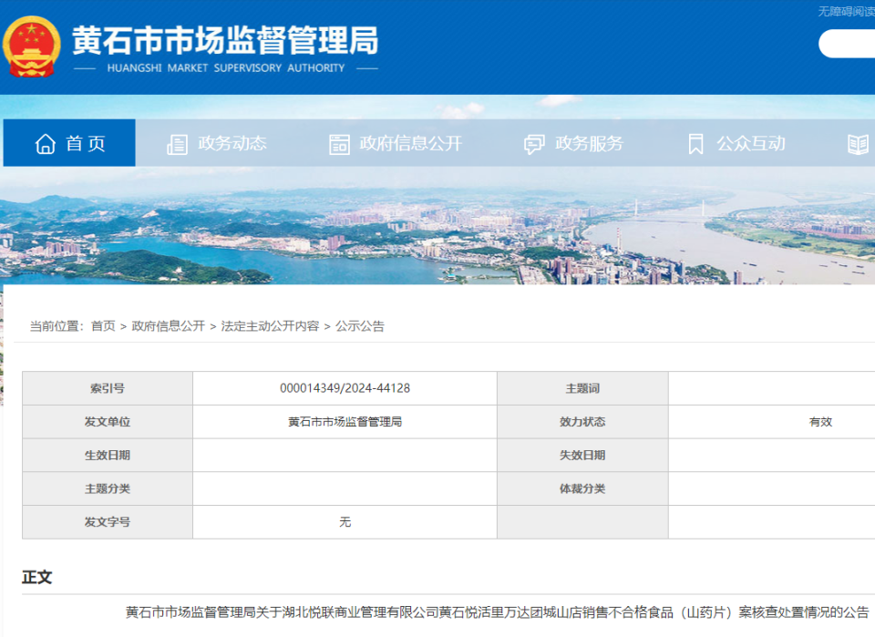Click the 主题分类 label cell
This screenshot has height=637, width=875.
pos(108,488)
